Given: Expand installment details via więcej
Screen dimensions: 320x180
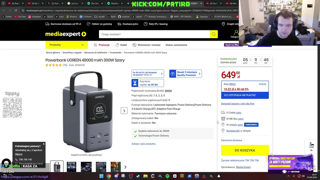Looking at the screenshot, I should tap(262, 84).
